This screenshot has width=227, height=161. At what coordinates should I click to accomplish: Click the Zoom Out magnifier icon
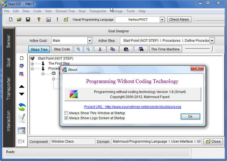88,49
